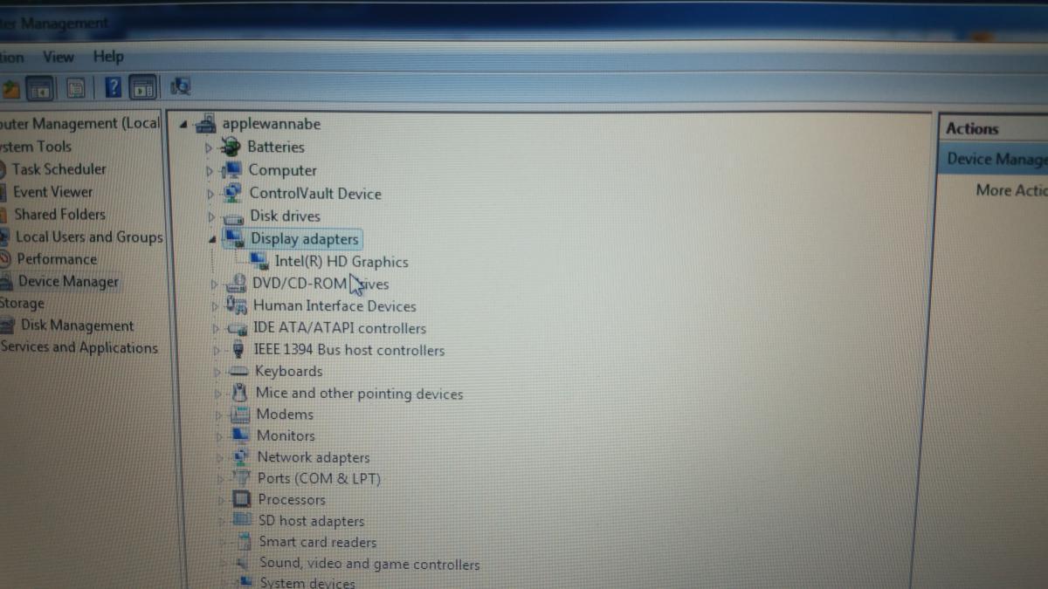Toggle the Show/Hide Action Pane button
The height and width of the screenshot is (589, 1048).
[x=143, y=87]
